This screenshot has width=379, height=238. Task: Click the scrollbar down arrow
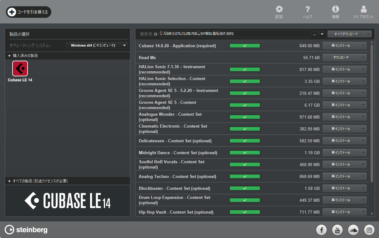click(x=372, y=214)
